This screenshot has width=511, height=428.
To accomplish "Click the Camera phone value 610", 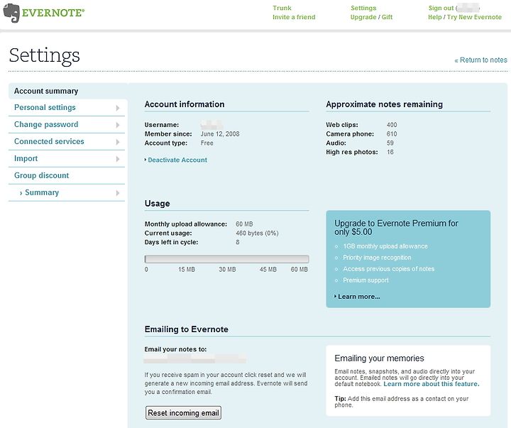I will pos(392,134).
